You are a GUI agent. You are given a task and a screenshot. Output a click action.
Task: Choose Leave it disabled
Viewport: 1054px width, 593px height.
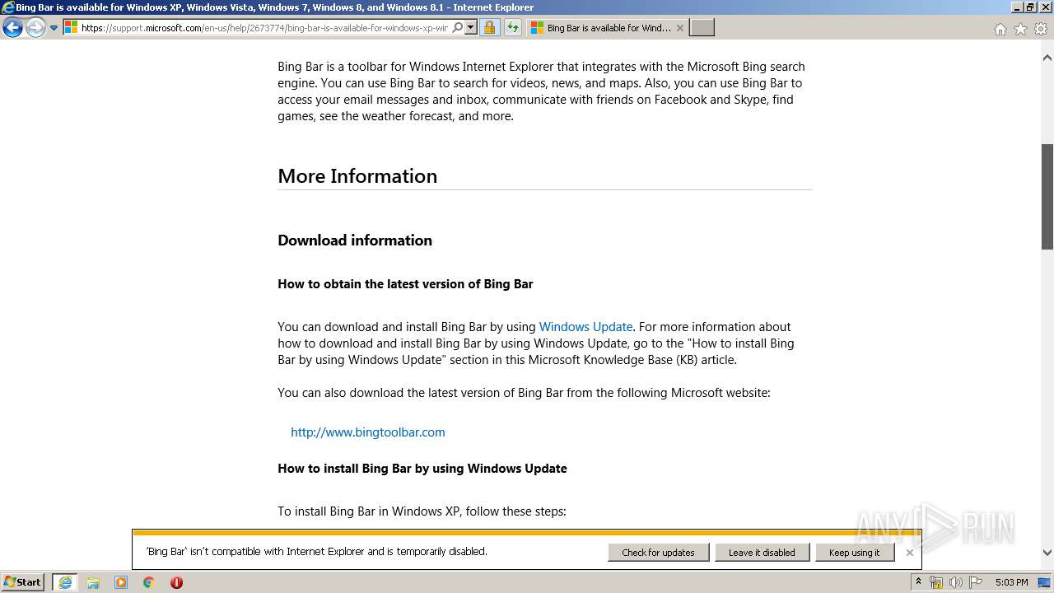pos(762,553)
